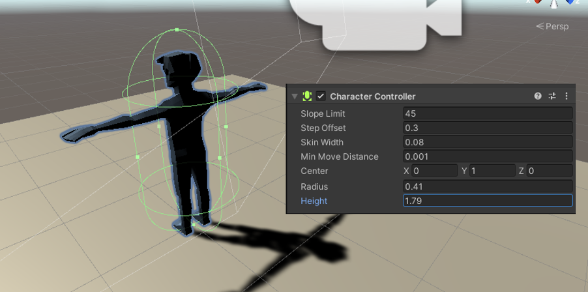Click the Center X value field
Image resolution: width=588 pixels, height=292 pixels.
435,171
